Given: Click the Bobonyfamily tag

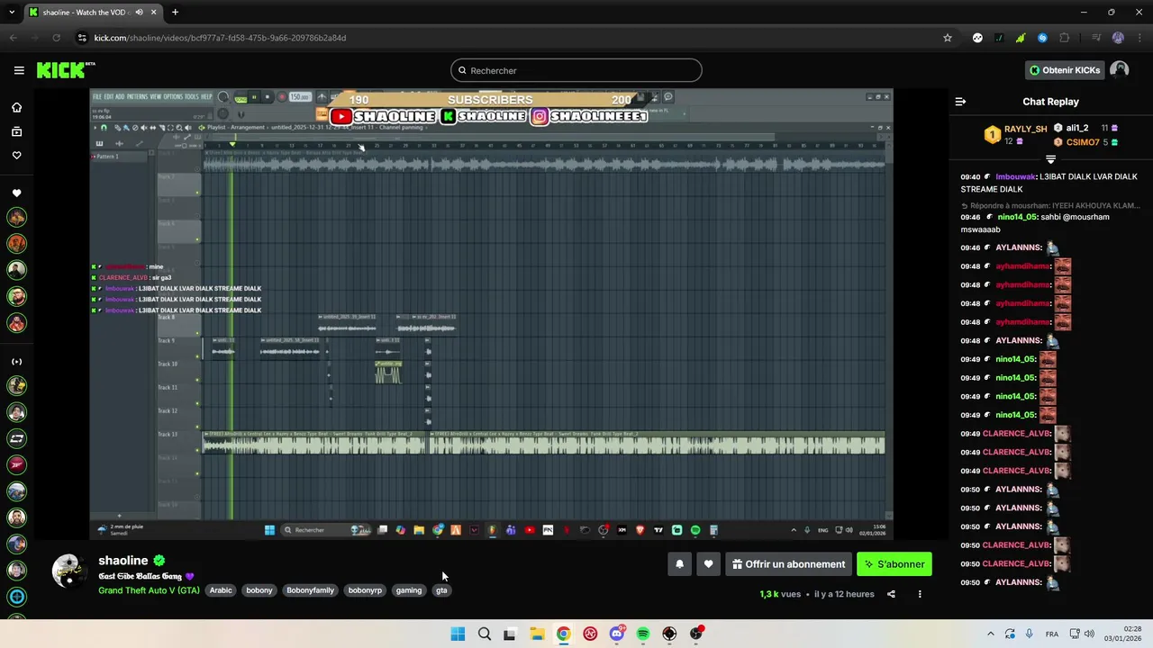Looking at the screenshot, I should coord(310,590).
